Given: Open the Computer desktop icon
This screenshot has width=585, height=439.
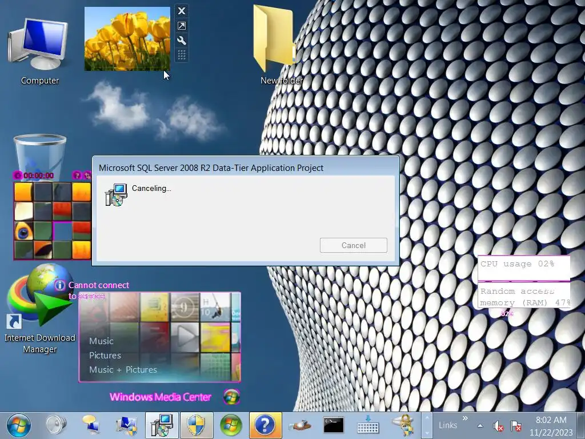Looking at the screenshot, I should coord(39,51).
